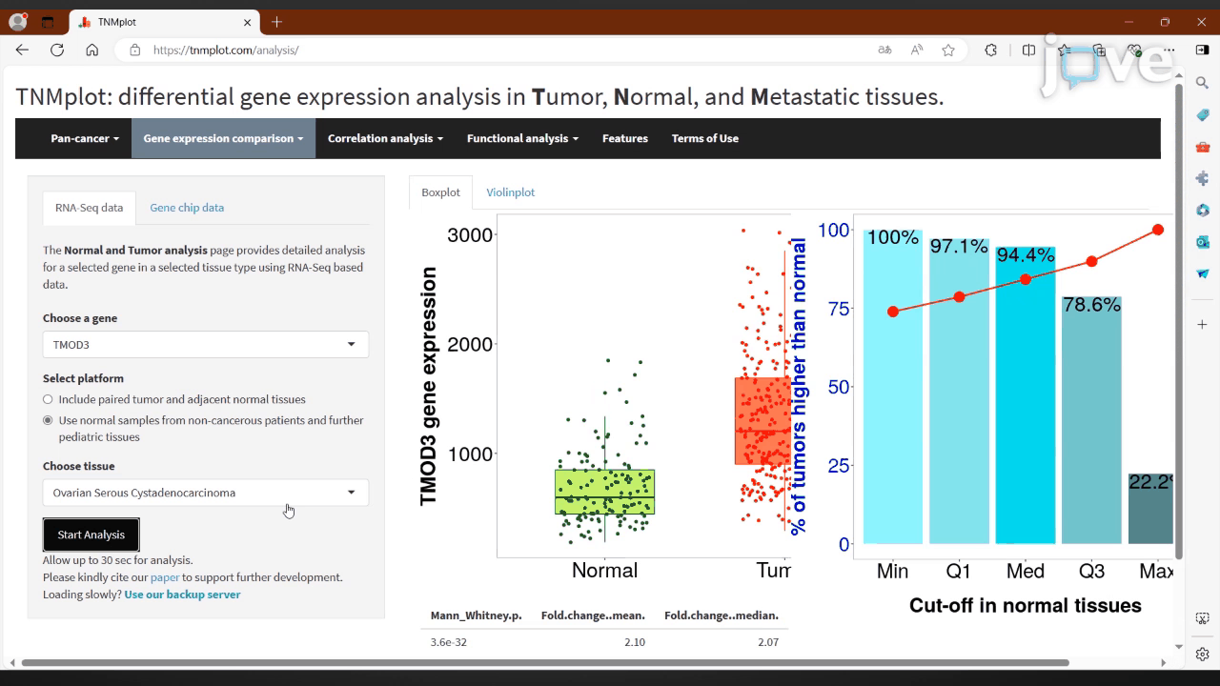This screenshot has width=1220, height=686.
Task: Open the read aloud icon in address bar
Action: tap(917, 50)
